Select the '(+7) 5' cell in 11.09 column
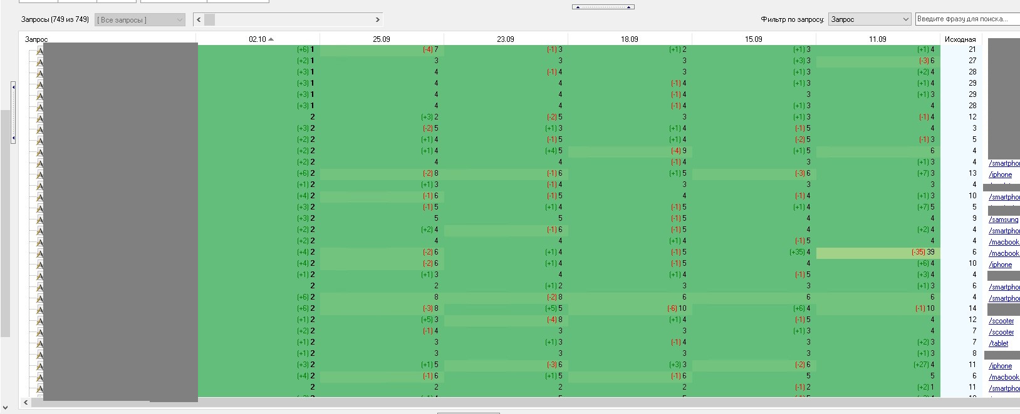Image resolution: width=1020 pixels, height=414 pixels. click(x=878, y=207)
